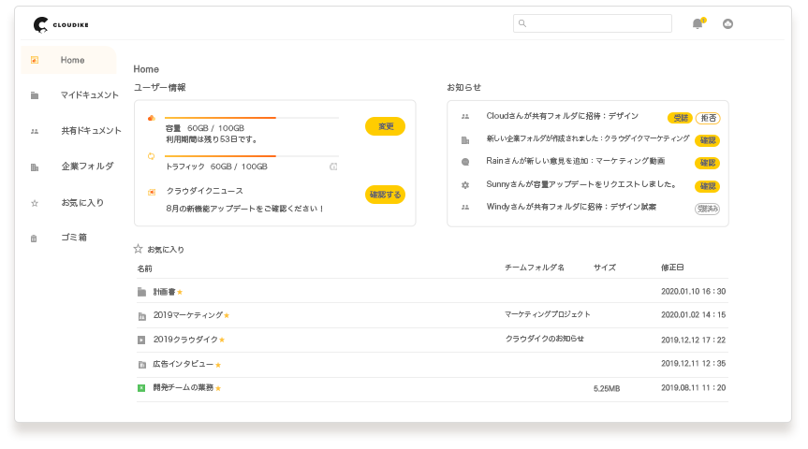Click the Cloudさんが共有フォルダに招待 notification text
The height and width of the screenshot is (449, 808).
(x=562, y=116)
